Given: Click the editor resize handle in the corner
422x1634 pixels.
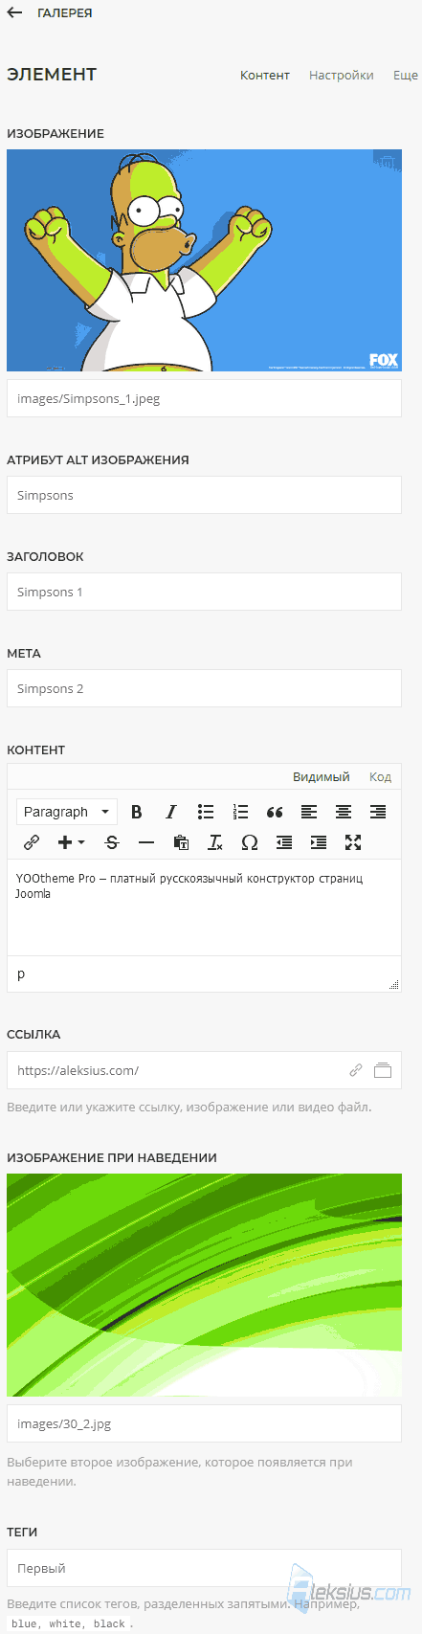Looking at the screenshot, I should tap(394, 984).
